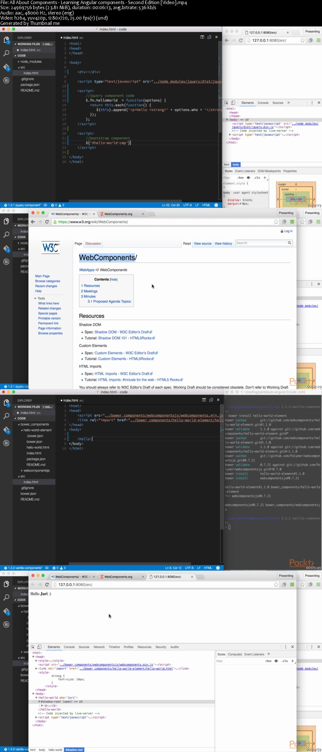Show more DevTools tabs with the » chevron after Sources
The image size is (322, 752).
pyautogui.click(x=288, y=103)
